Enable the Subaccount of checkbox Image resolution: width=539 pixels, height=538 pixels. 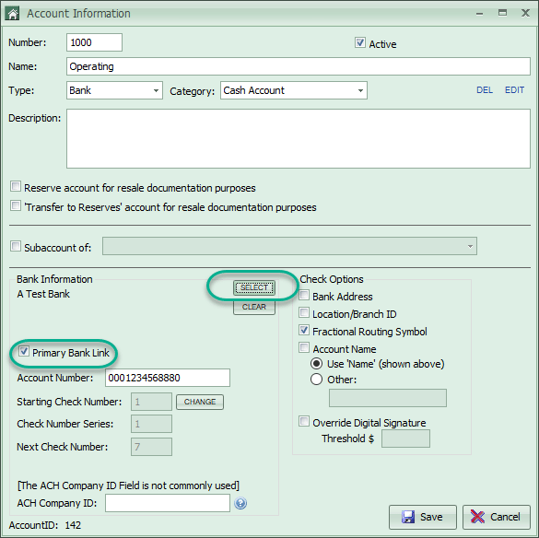16,246
